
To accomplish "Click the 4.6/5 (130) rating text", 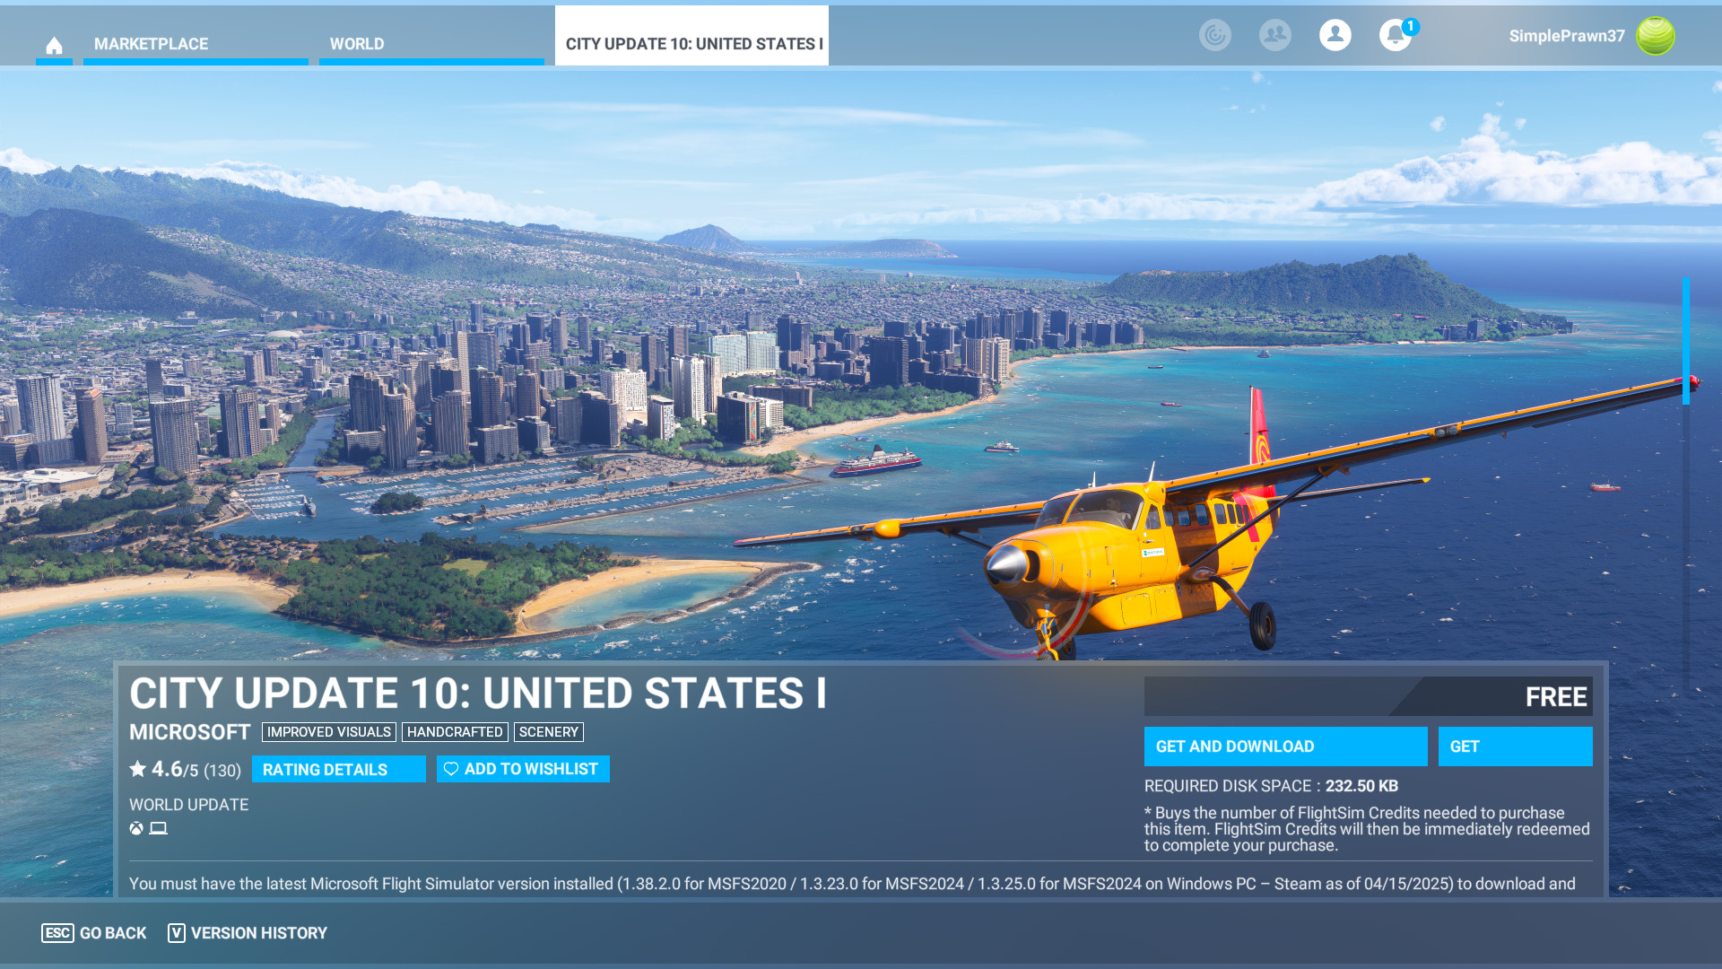I will 196,770.
